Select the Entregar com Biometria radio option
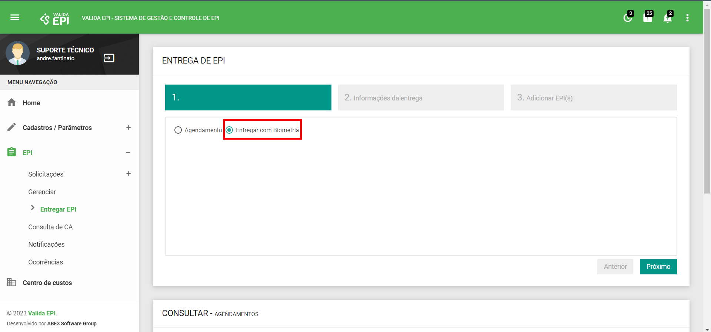This screenshot has width=711, height=332. 230,130
